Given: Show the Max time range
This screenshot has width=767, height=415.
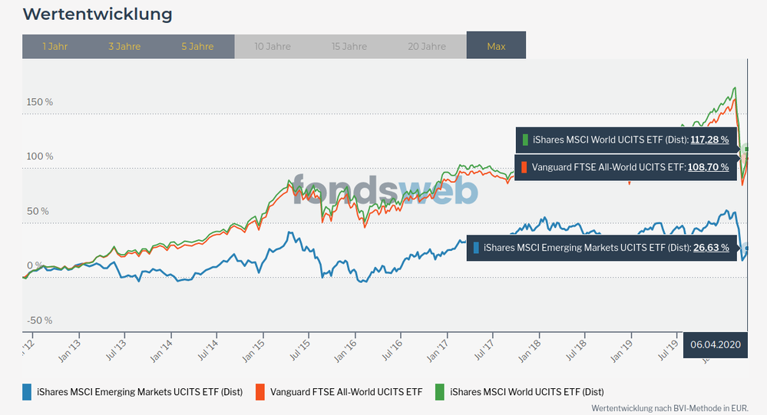Looking at the screenshot, I should pos(496,46).
